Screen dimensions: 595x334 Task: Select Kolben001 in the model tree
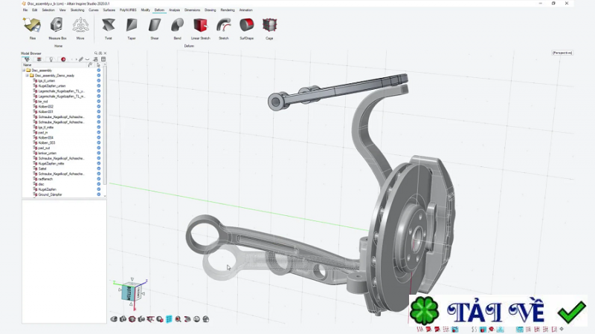click(45, 112)
